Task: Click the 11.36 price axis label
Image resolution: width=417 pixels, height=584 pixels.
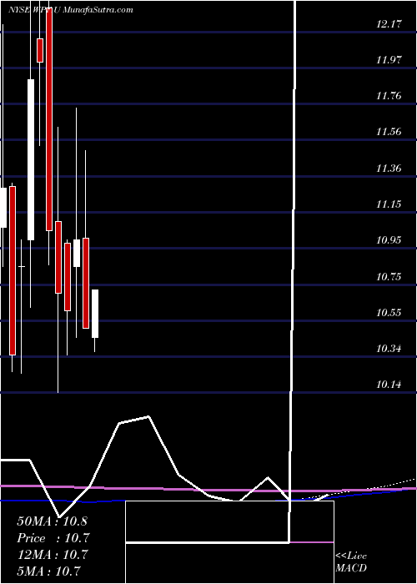Action: click(x=389, y=169)
